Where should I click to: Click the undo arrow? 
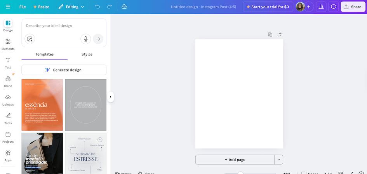tap(97, 7)
